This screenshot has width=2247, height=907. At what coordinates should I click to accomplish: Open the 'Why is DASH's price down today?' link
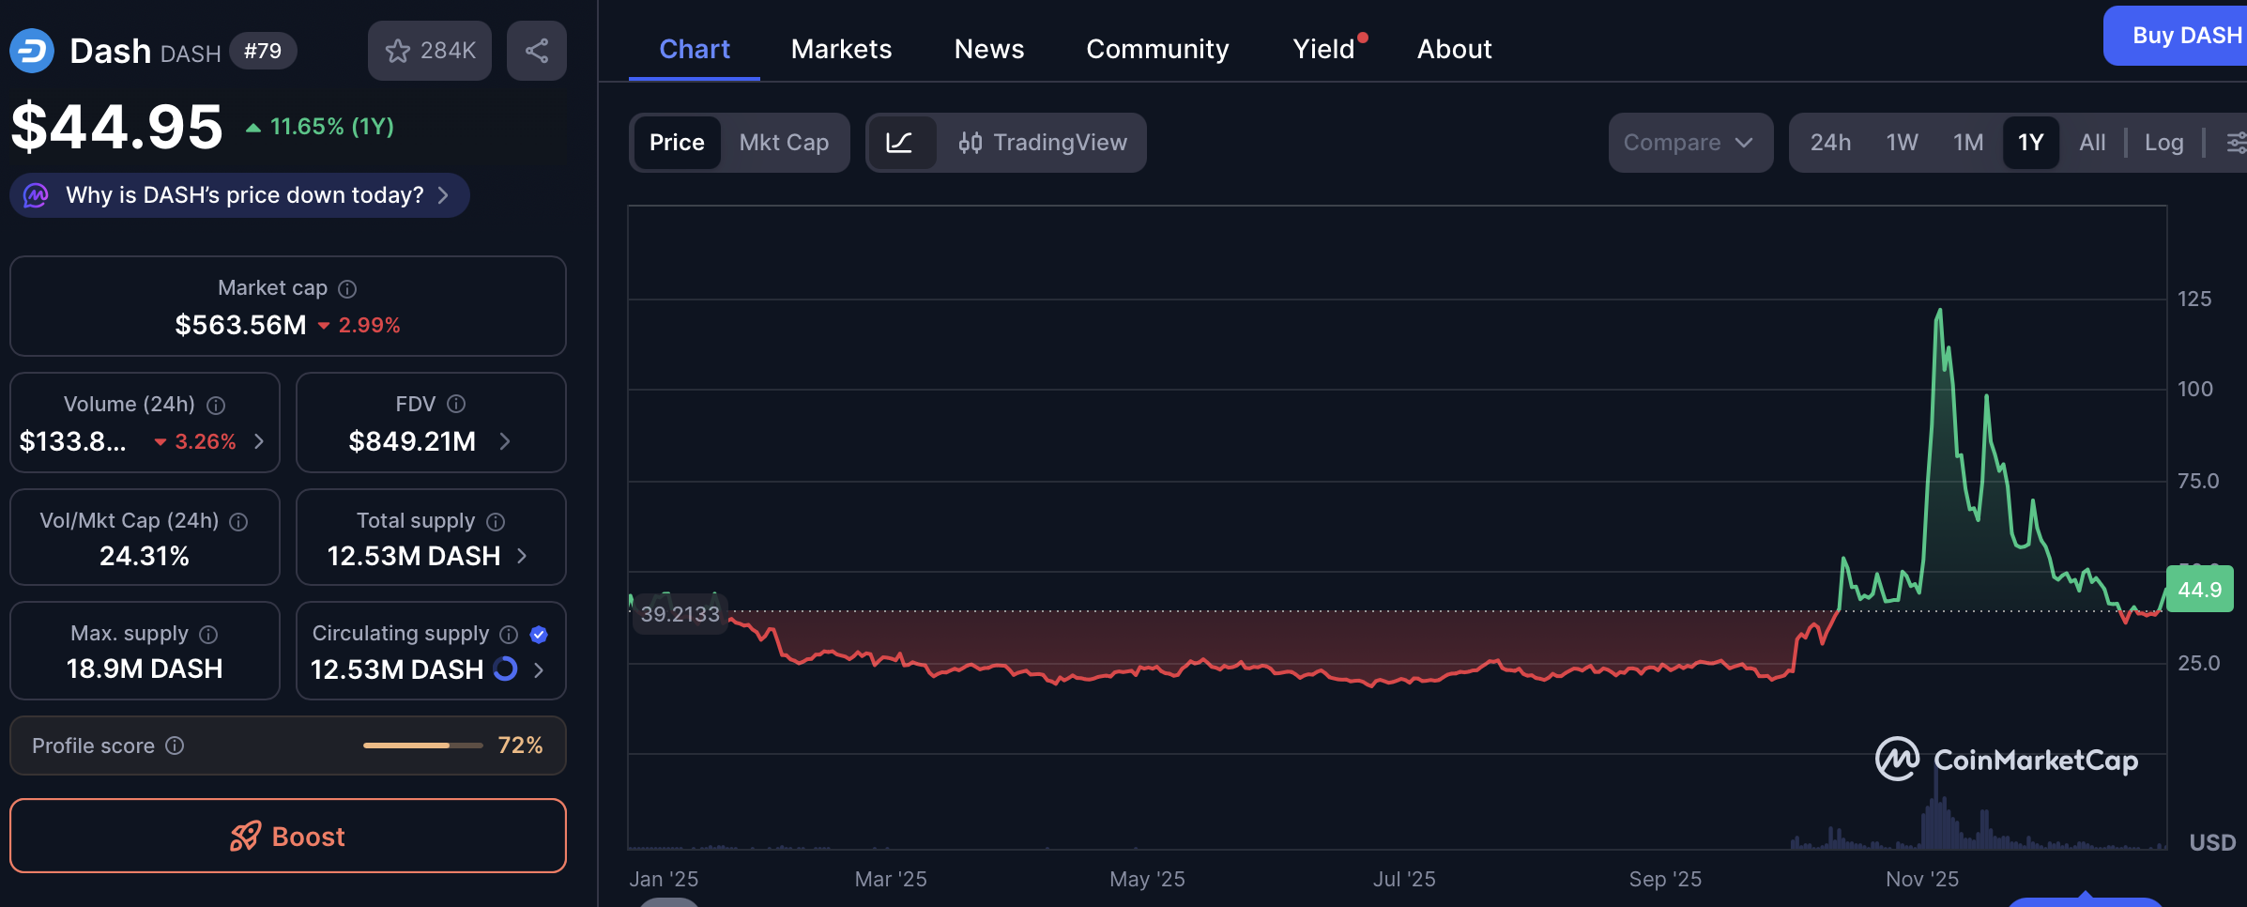[x=239, y=195]
